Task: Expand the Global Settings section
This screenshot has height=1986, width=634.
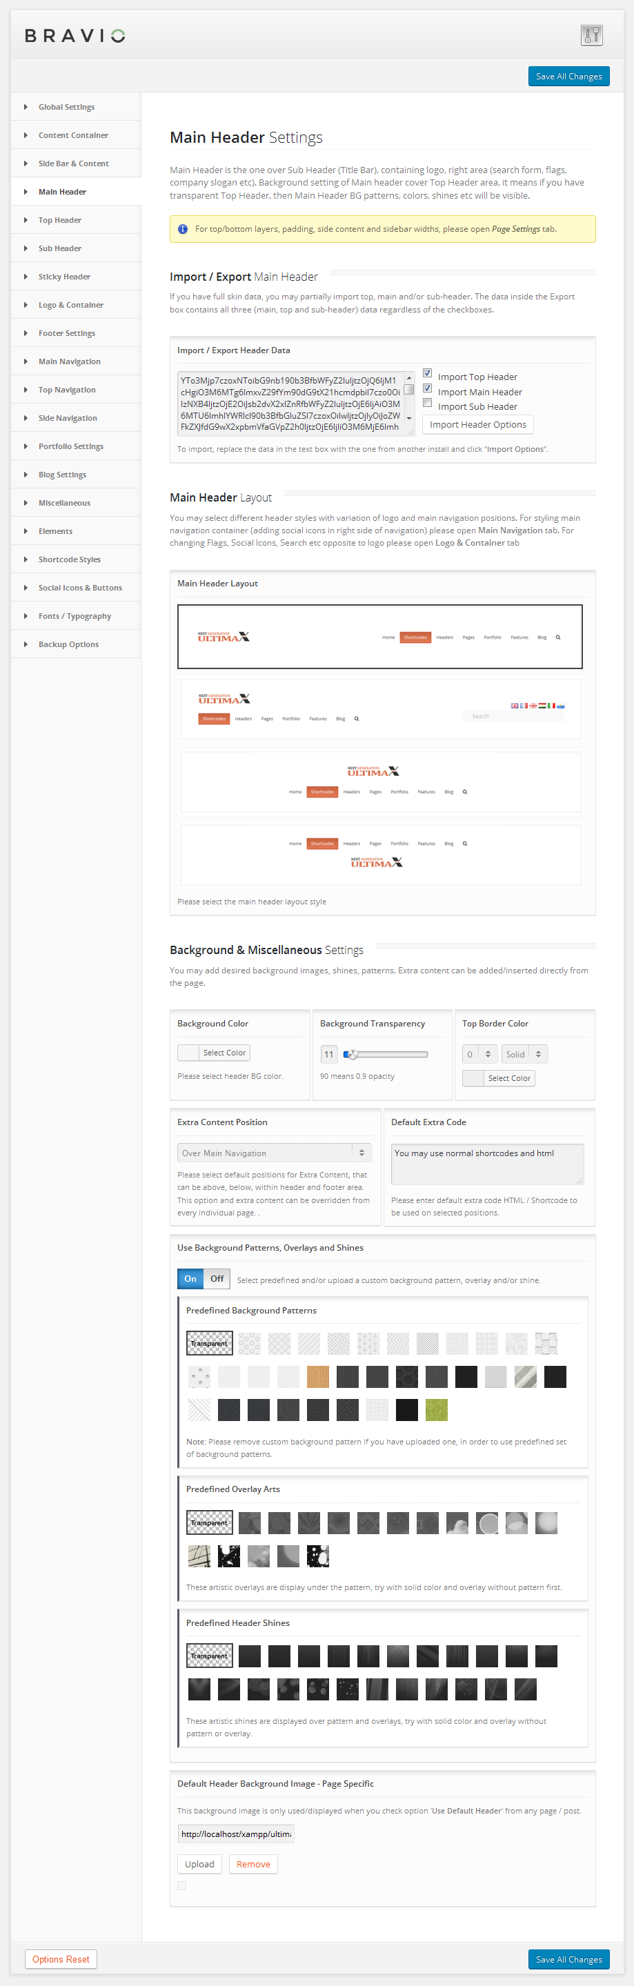Action: pos(66,107)
